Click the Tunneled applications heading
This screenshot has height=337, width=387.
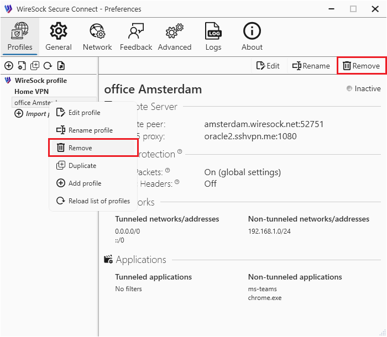click(x=153, y=277)
